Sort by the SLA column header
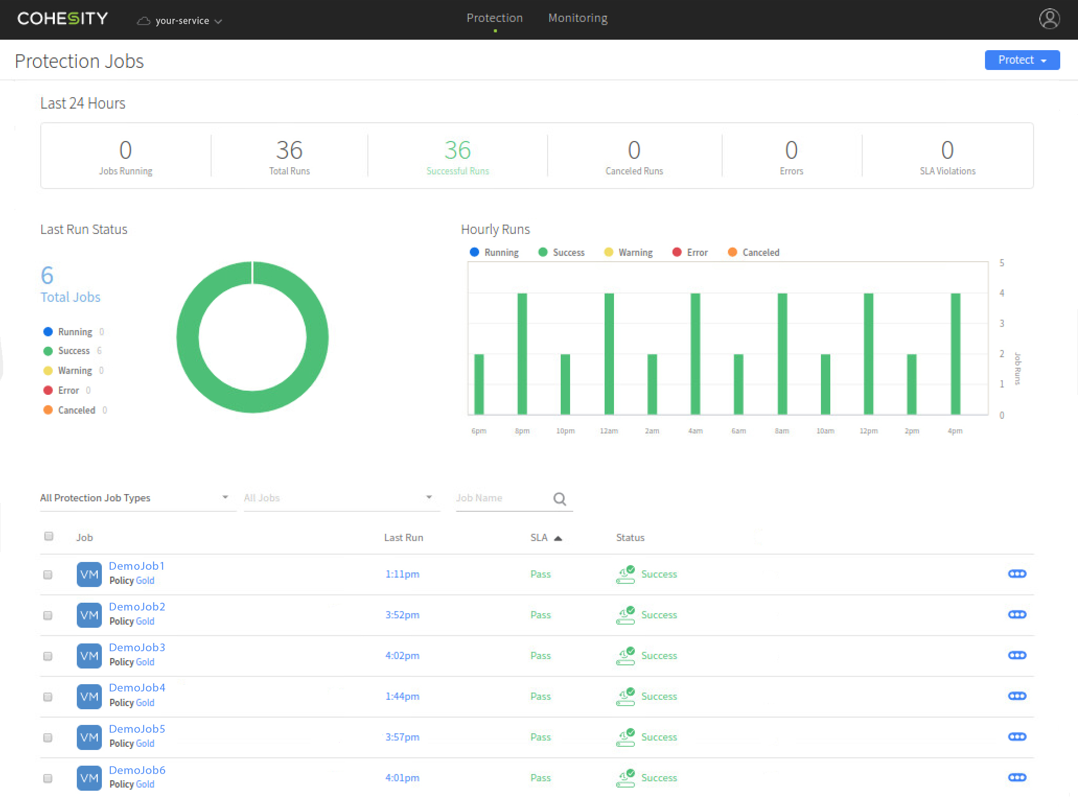 539,537
